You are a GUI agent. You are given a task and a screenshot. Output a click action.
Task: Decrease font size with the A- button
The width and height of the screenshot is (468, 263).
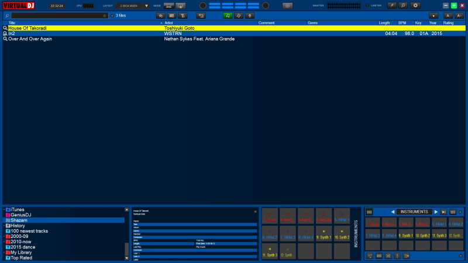[448, 16]
